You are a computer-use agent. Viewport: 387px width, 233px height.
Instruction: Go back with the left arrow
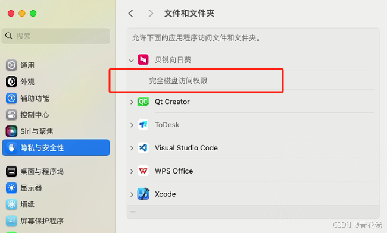click(x=131, y=13)
